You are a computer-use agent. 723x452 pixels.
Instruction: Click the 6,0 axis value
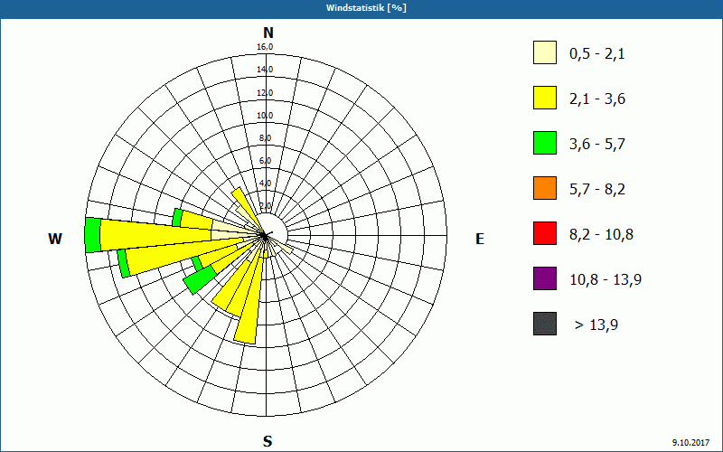(266, 161)
